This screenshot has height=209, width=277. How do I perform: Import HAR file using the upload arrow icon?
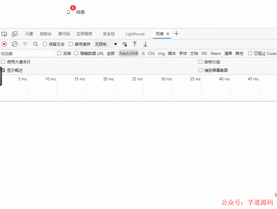pos(135,44)
